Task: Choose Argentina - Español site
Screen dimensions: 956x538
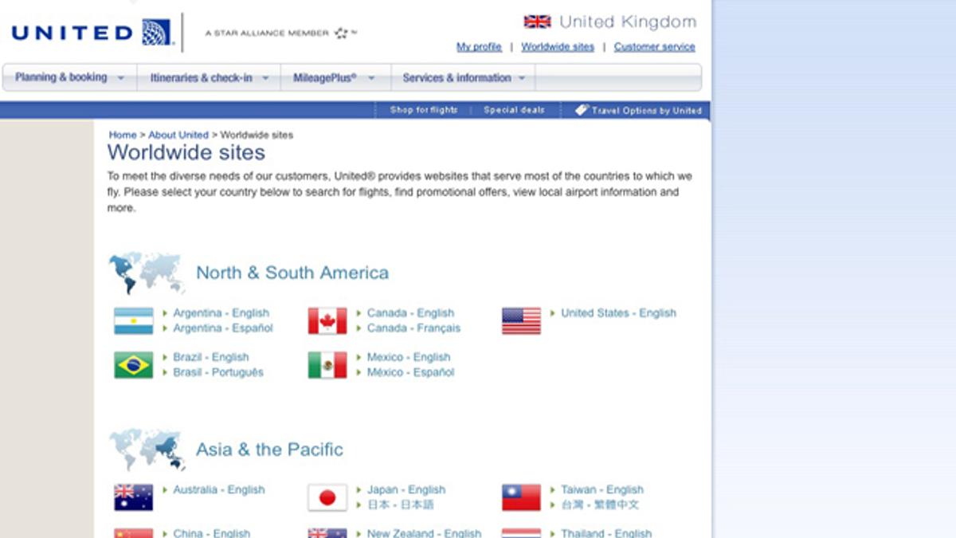Action: click(223, 328)
